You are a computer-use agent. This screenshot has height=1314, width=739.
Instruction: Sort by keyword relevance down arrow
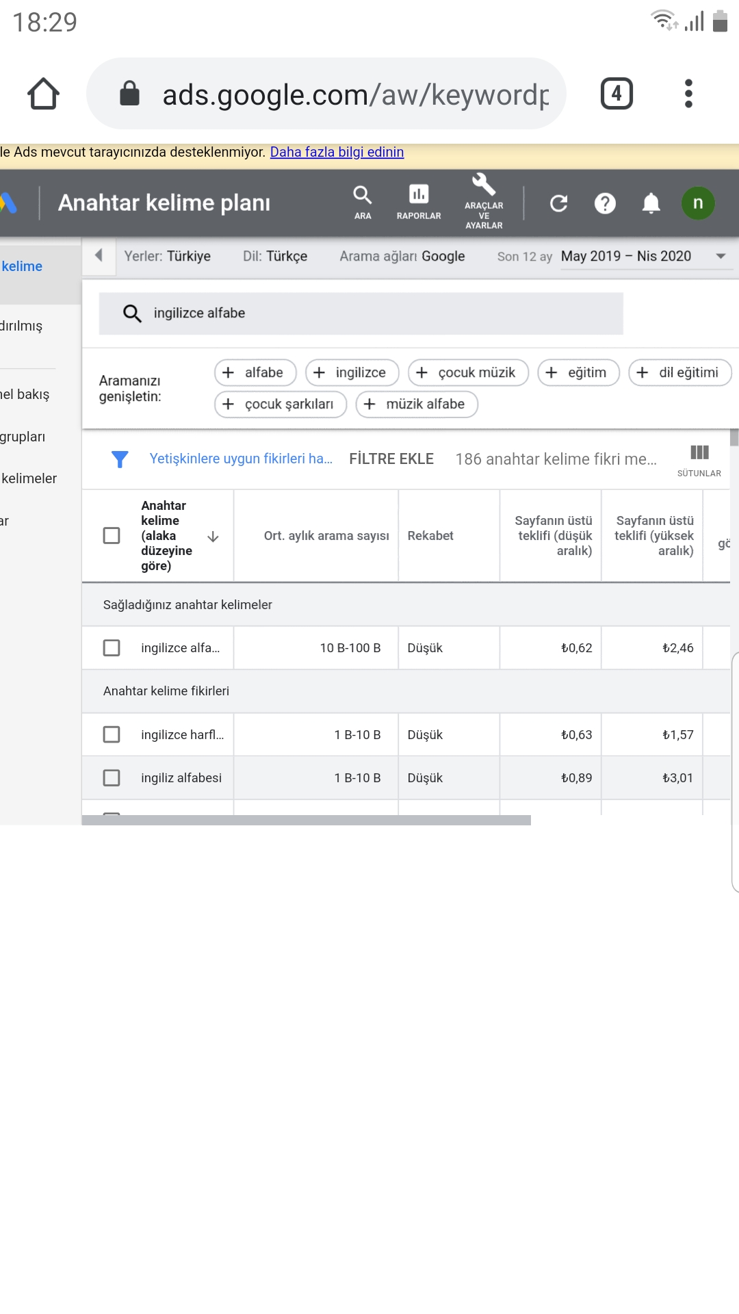[x=213, y=537]
